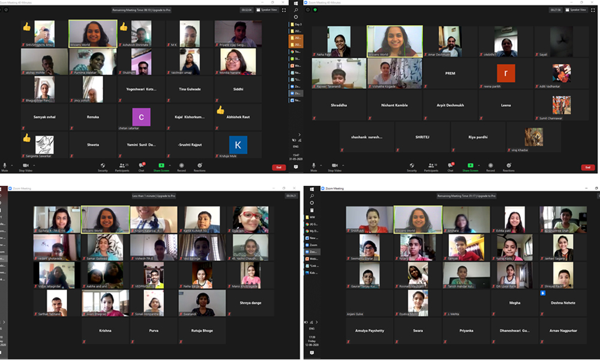Expand share options arrow beside top-left Share Screen
This screenshot has height=360, width=600.
[170, 164]
